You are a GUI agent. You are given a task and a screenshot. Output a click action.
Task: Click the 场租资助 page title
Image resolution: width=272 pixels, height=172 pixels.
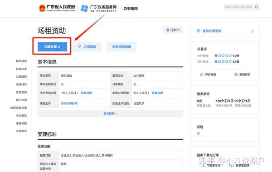pos(52,31)
